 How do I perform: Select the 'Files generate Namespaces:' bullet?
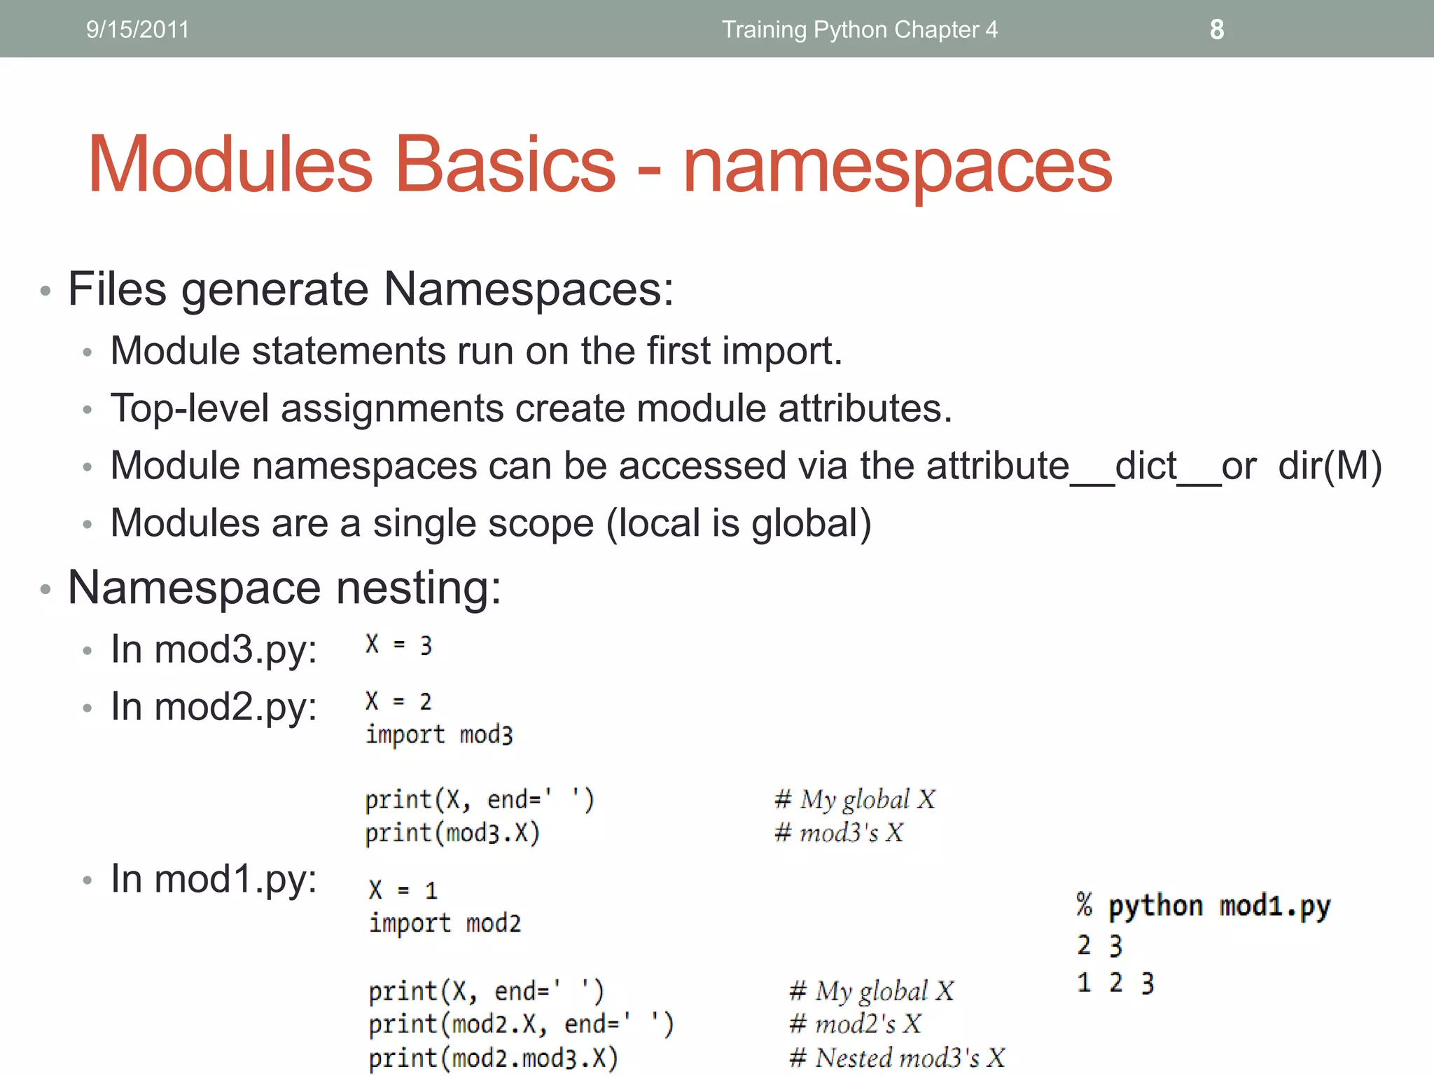click(x=370, y=289)
